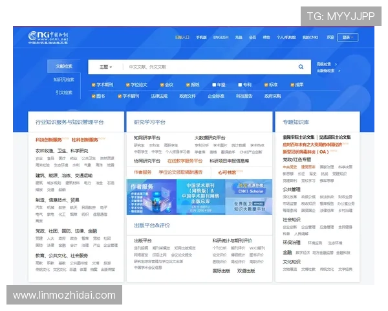Open 手机版 in top navigation

coord(201,37)
